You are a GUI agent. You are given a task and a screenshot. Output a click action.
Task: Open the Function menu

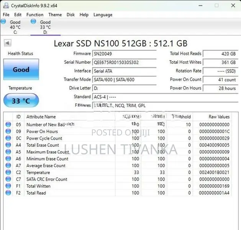click(x=35, y=15)
